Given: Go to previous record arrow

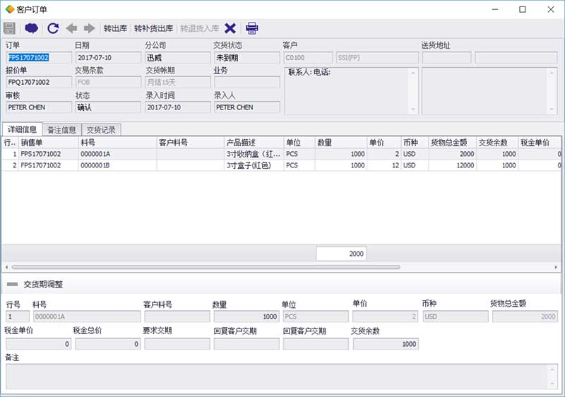Looking at the screenshot, I should coord(72,29).
